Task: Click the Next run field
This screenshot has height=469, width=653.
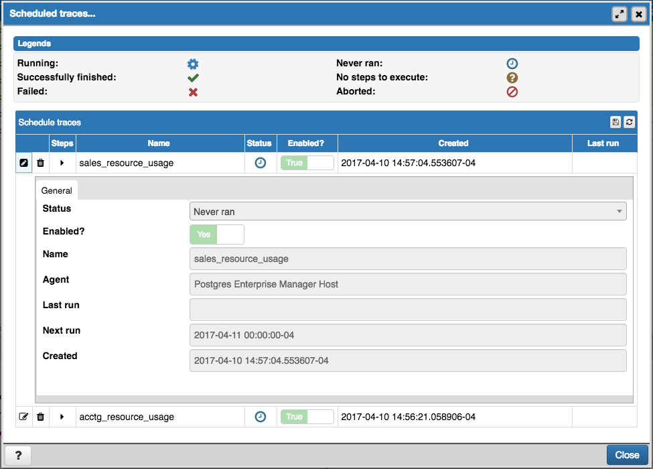Action: pos(408,335)
